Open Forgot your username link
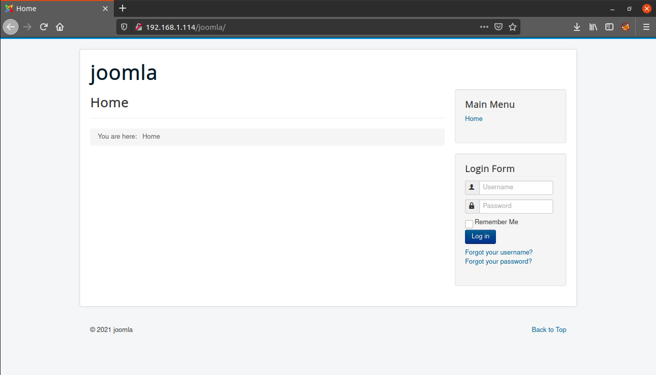 coord(498,252)
